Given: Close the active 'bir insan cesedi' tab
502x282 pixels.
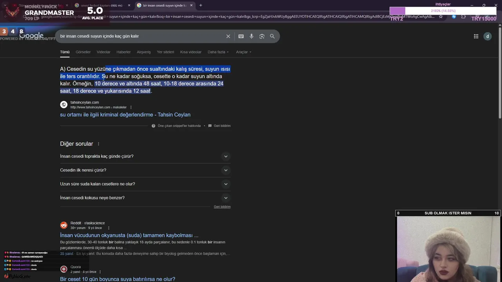Looking at the screenshot, I should 191,5.
